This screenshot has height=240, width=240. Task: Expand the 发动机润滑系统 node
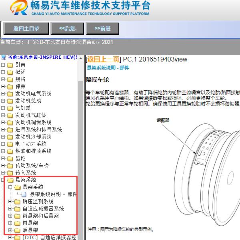[3, 123]
